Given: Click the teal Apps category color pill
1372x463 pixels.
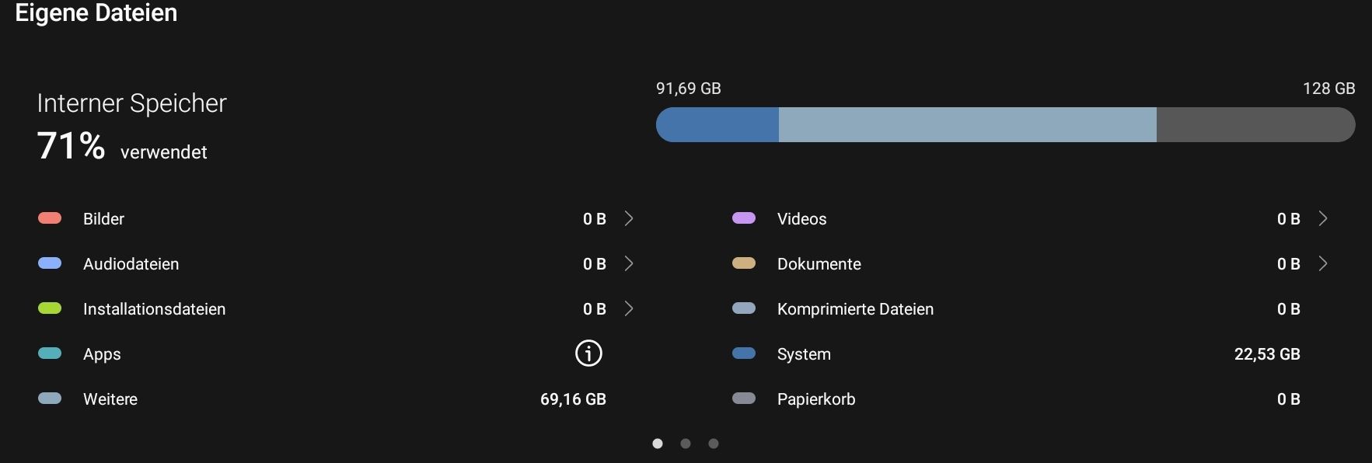Looking at the screenshot, I should click(50, 353).
